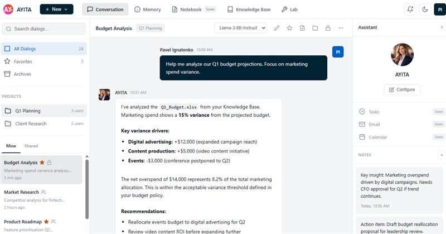Add a new note with plus icon
Image resolution: width=446 pixels, height=234 pixels.
442,155
